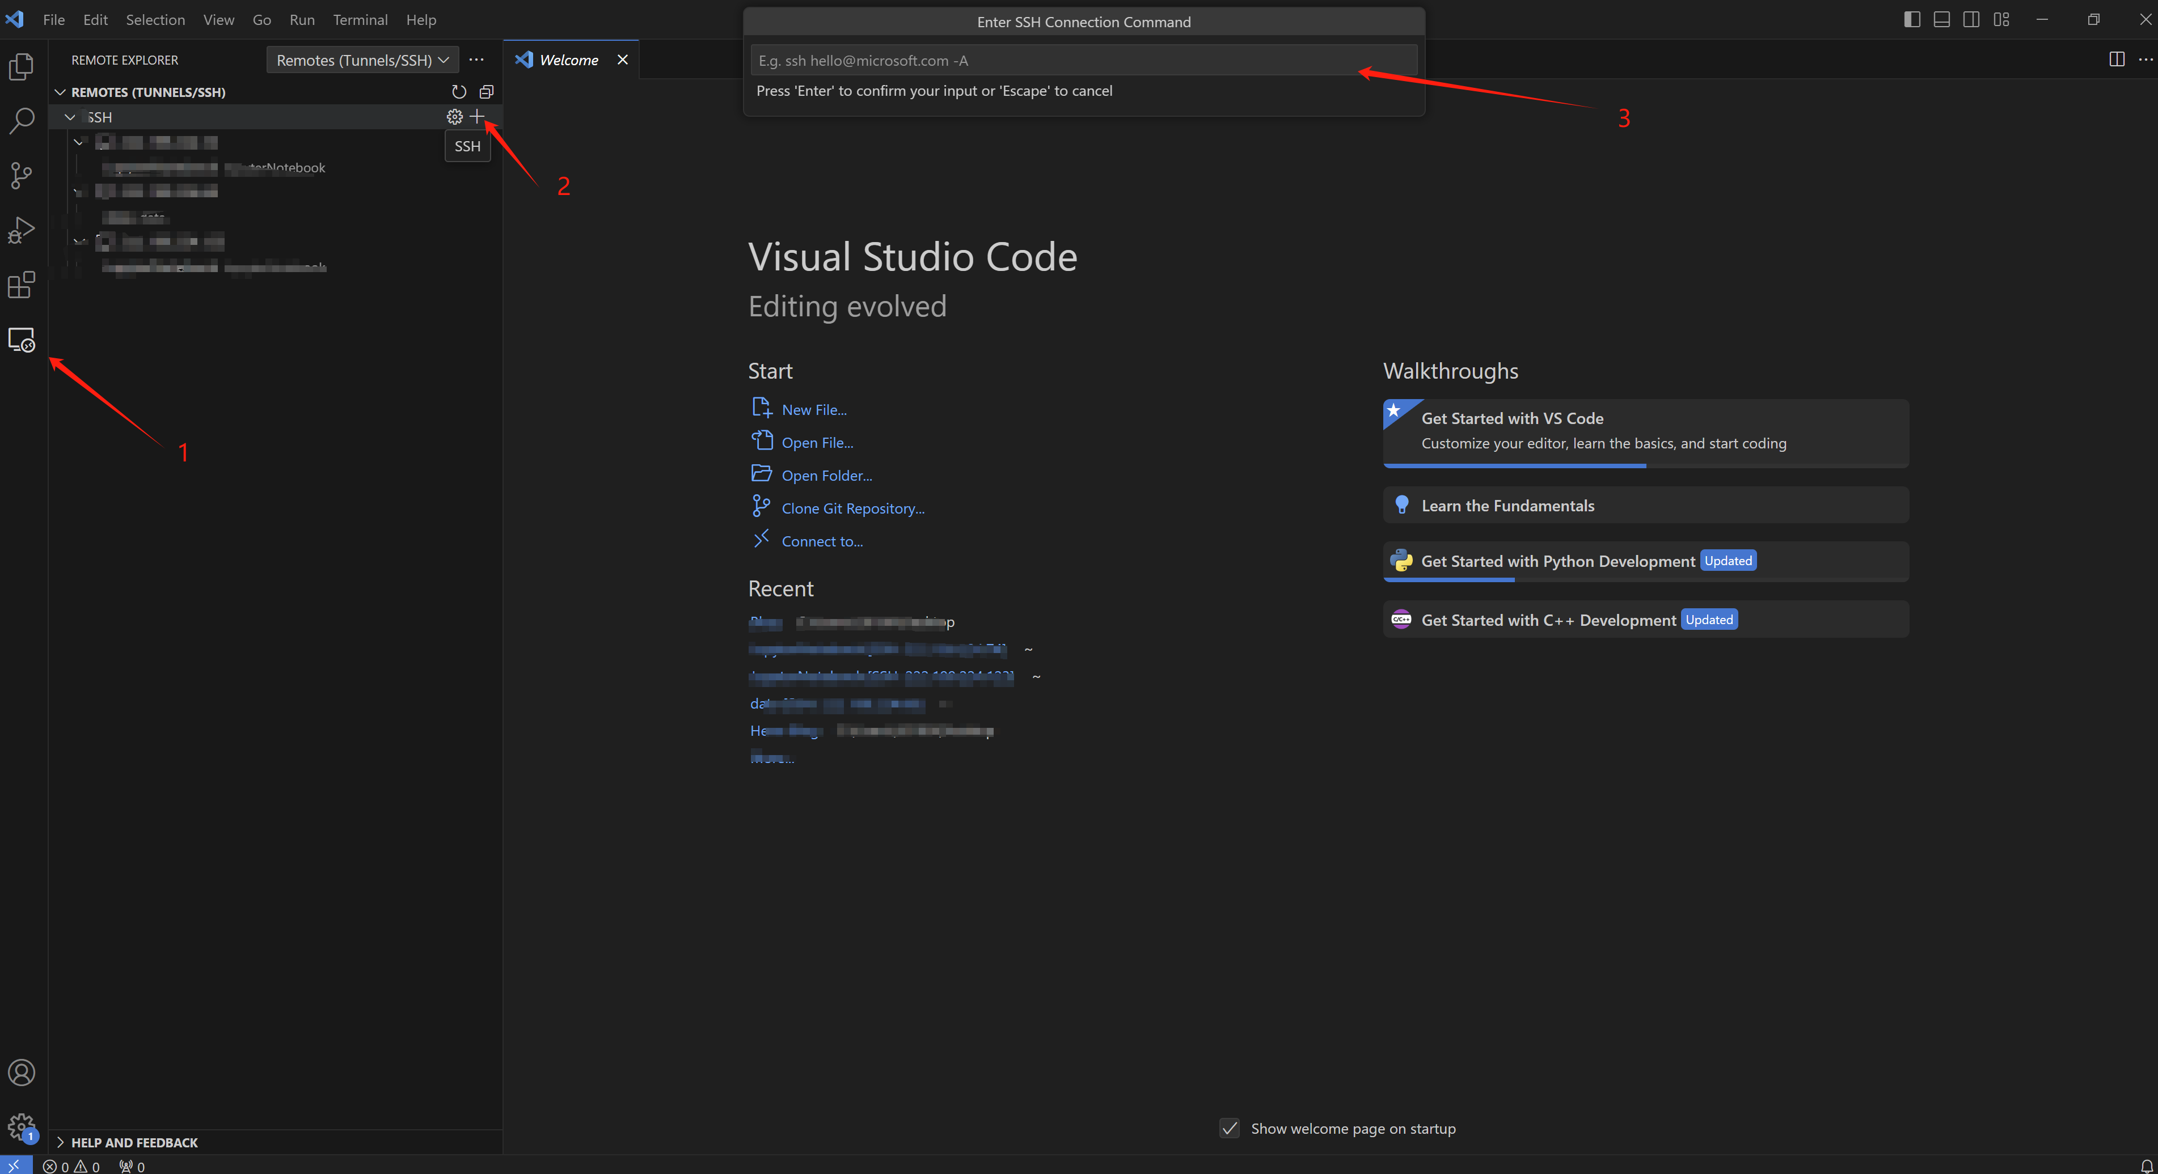Collapse the SSH tree node

coord(70,117)
